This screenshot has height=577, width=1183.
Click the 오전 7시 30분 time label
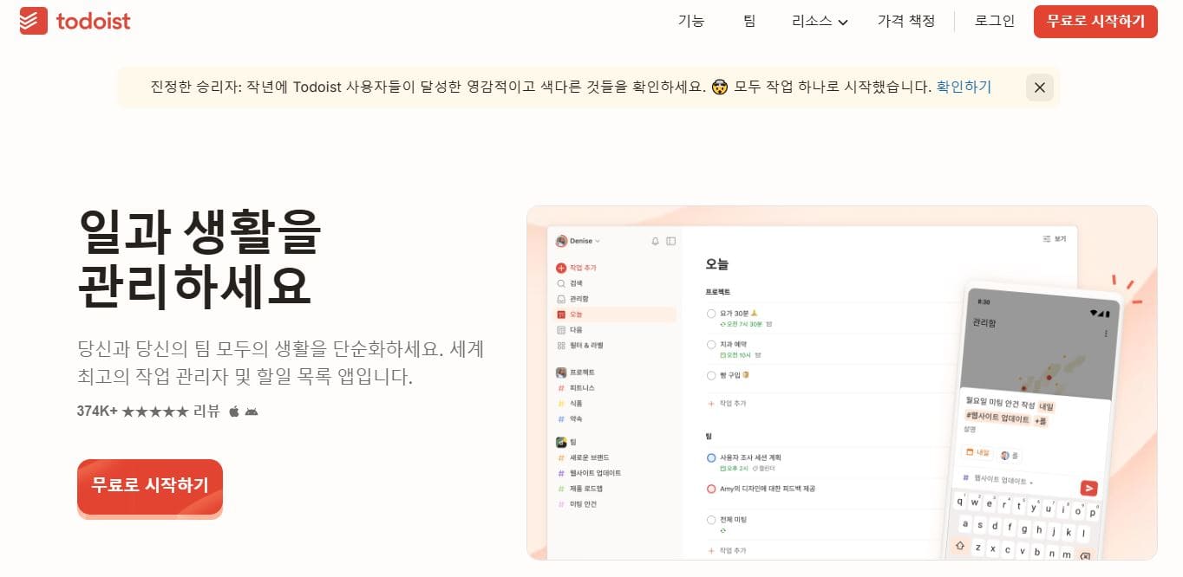(742, 324)
